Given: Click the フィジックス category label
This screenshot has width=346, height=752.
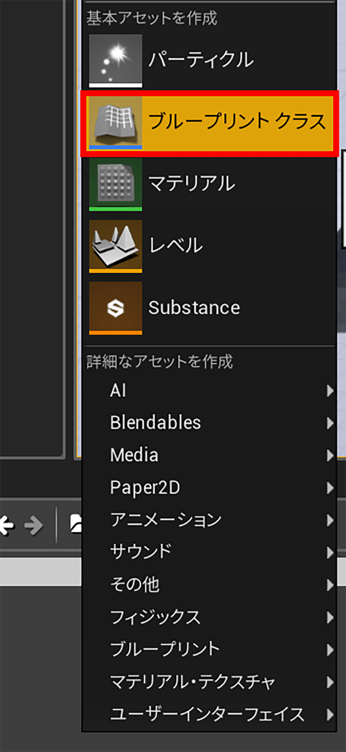Looking at the screenshot, I should click(x=155, y=617).
